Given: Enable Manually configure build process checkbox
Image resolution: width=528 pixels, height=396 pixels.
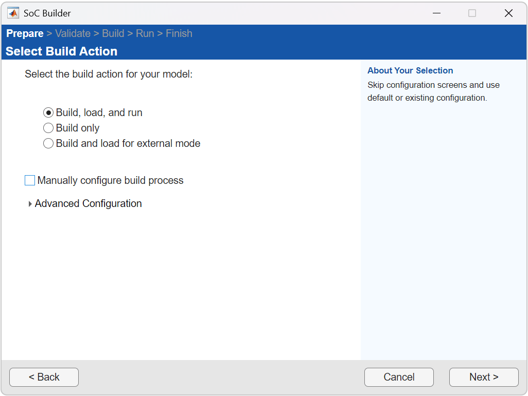Looking at the screenshot, I should coord(30,181).
